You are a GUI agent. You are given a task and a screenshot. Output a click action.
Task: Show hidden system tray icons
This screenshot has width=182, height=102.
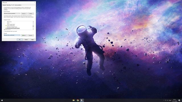[x=164, y=100]
